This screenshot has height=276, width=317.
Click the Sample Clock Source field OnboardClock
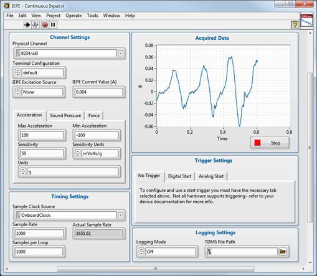pos(66,215)
